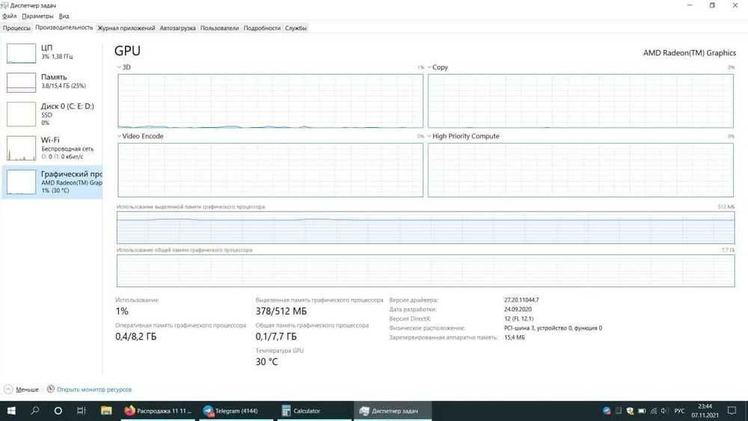This screenshot has height=421, width=748.
Task: Click the driver version 27.20.11044.7
Action: (521, 300)
